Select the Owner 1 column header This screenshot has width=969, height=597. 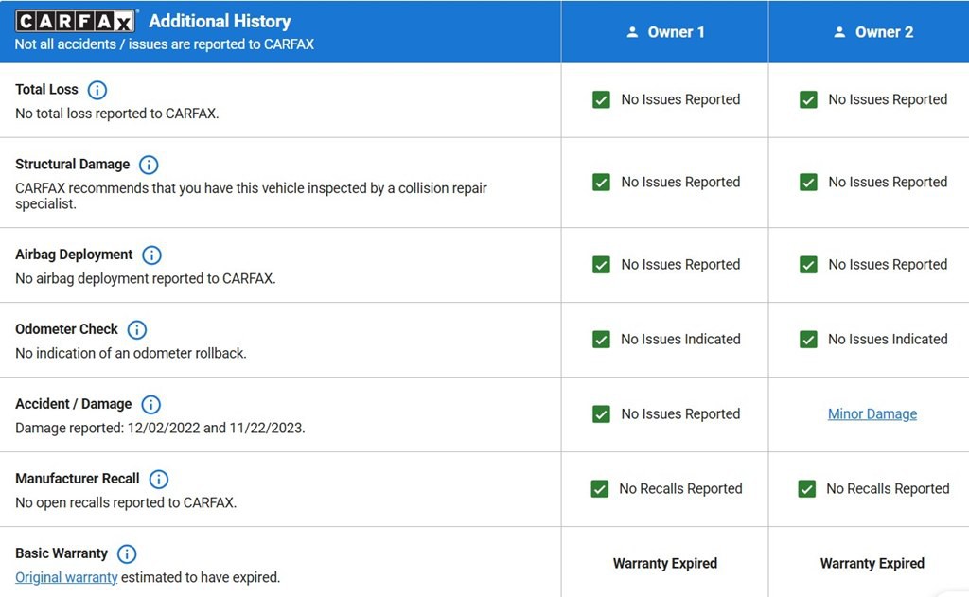665,32
